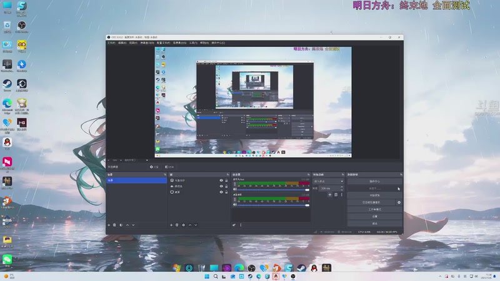This screenshot has height=281, width=500.
Task: Click 开始录制 start recording button
Action: (x=374, y=195)
